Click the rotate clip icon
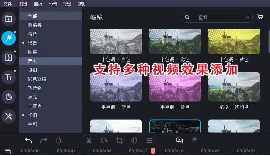Screen dimensions: 270x156 tap(104, 140)
